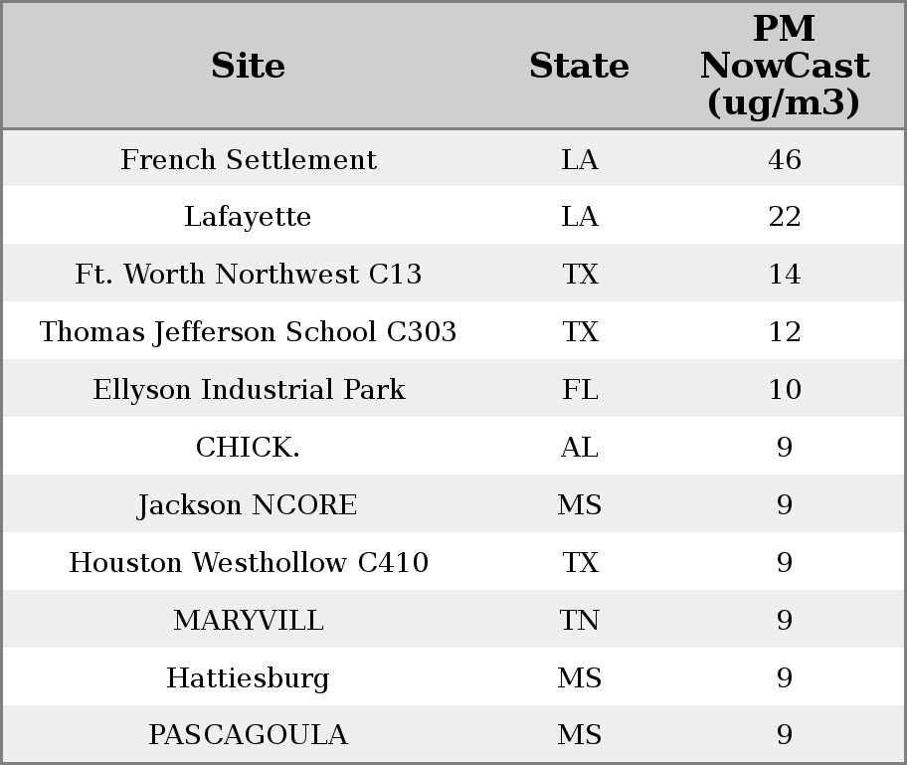Click the FL state cell

pos(579,390)
